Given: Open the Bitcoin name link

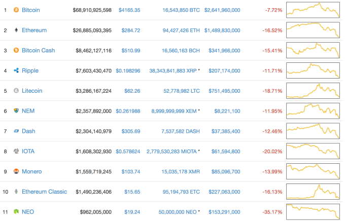Looking at the screenshot, I should click(30, 10).
